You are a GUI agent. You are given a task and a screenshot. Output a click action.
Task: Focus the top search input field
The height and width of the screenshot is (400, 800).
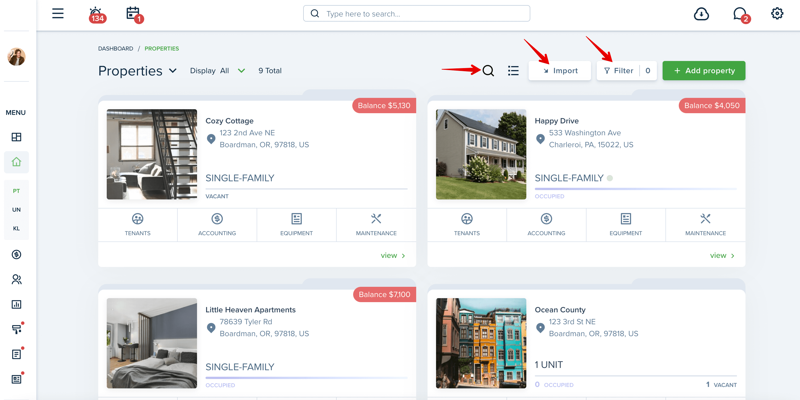pos(416,14)
